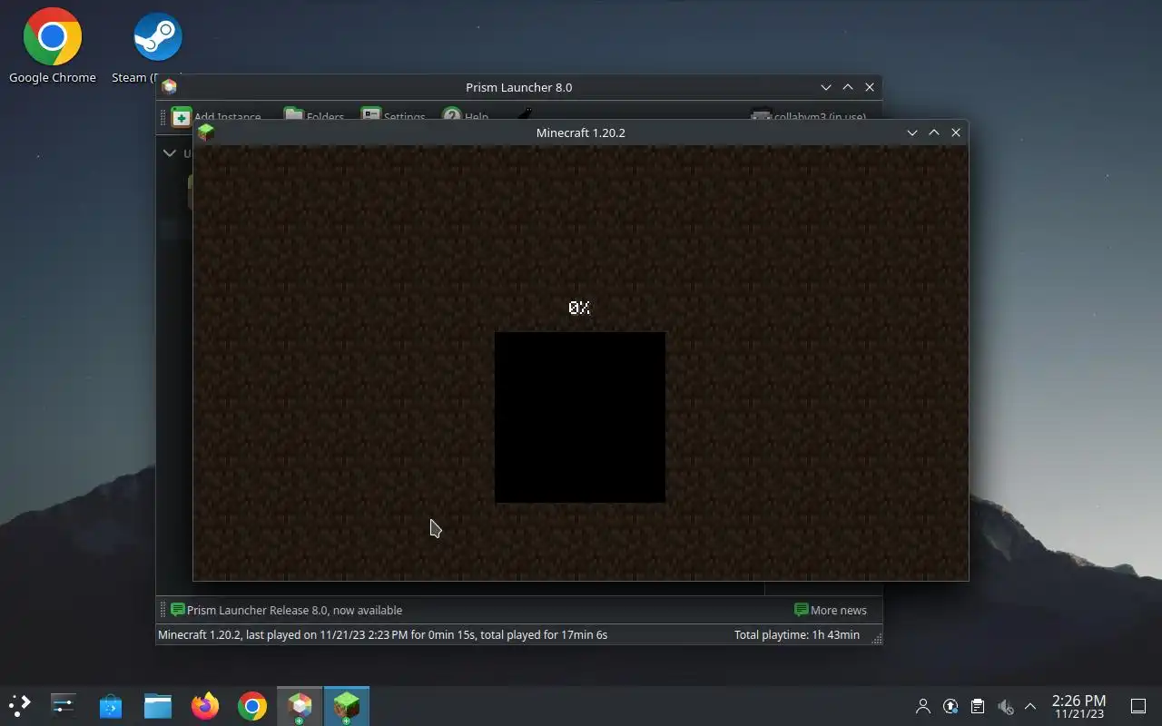The height and width of the screenshot is (726, 1162).
Task: Open Settings in Prism Launcher toolbar
Action: [393, 116]
